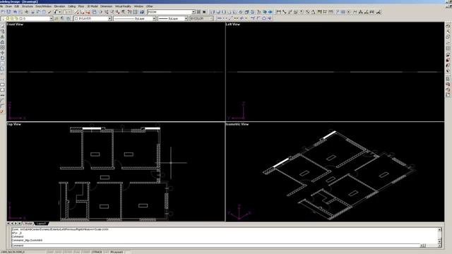Expand the ROOM combo box in top toolbar
The width and height of the screenshot is (452, 254).
coord(194,12)
